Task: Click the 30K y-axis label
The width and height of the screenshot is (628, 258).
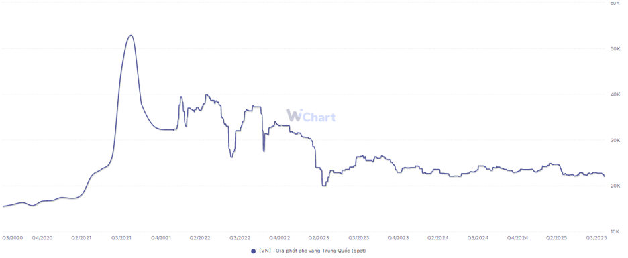Action: [615, 140]
